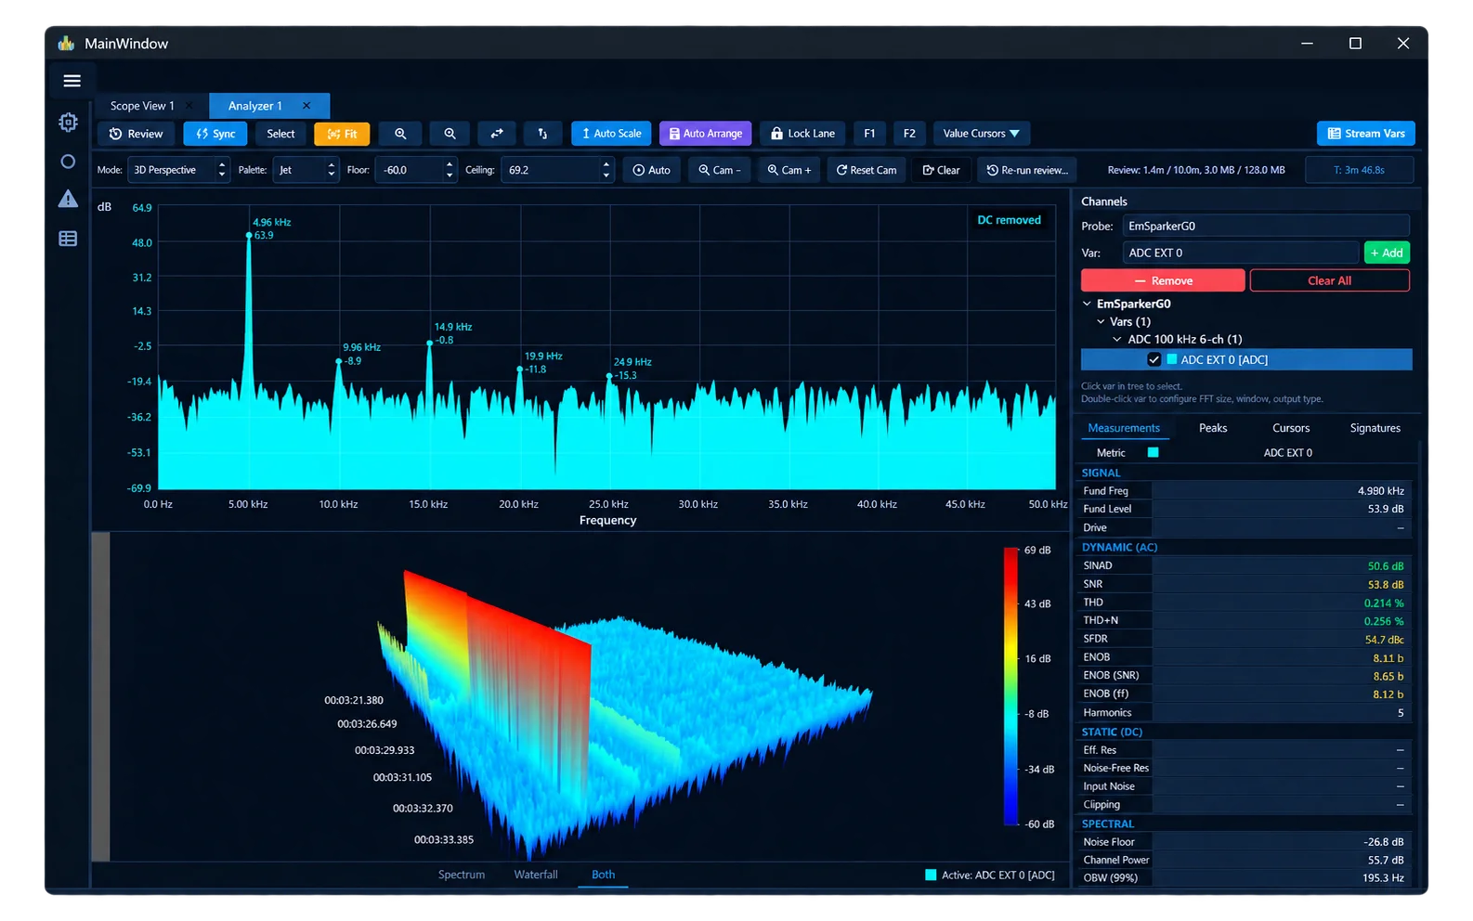Switch to the Signatures tab
This screenshot has height=921, width=1473.
pos(1375,428)
